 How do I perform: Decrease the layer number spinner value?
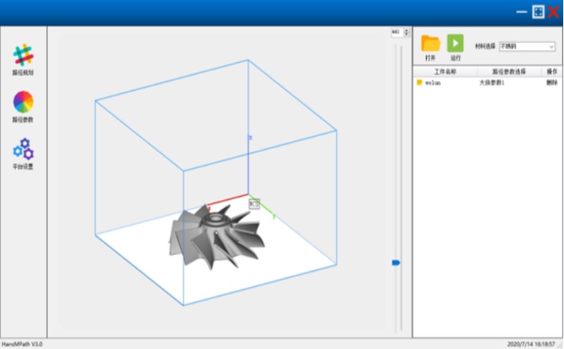pos(408,35)
